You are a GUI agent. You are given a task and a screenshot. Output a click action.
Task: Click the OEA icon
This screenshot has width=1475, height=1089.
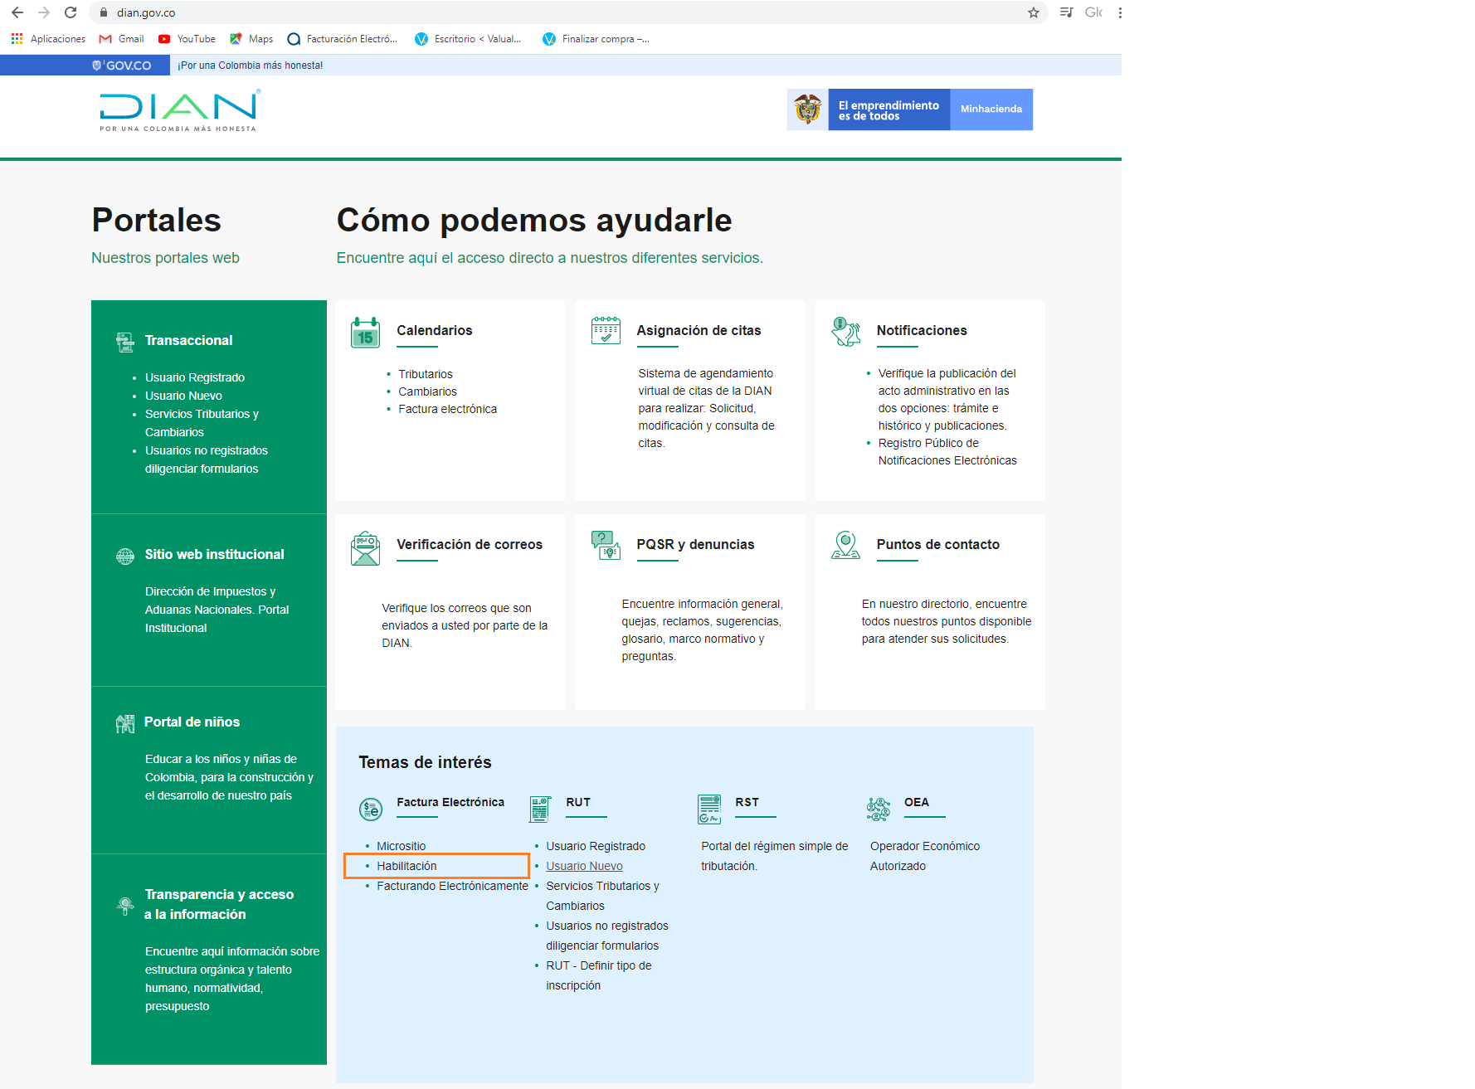tap(878, 809)
